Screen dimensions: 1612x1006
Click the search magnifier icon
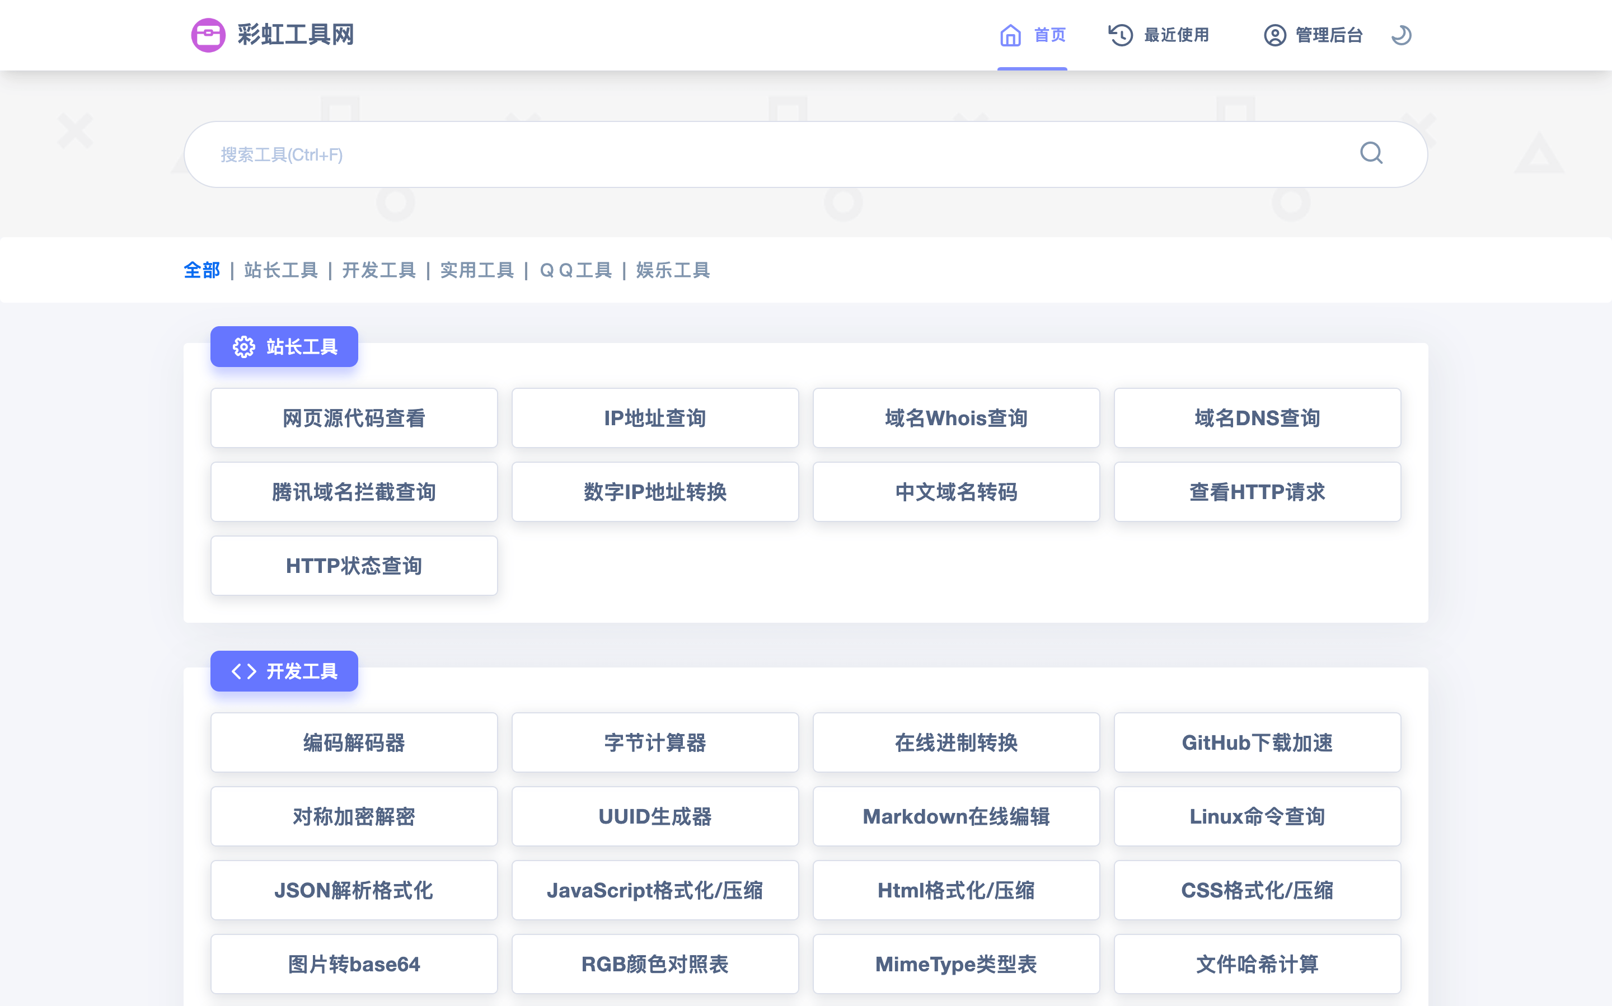pos(1371,154)
